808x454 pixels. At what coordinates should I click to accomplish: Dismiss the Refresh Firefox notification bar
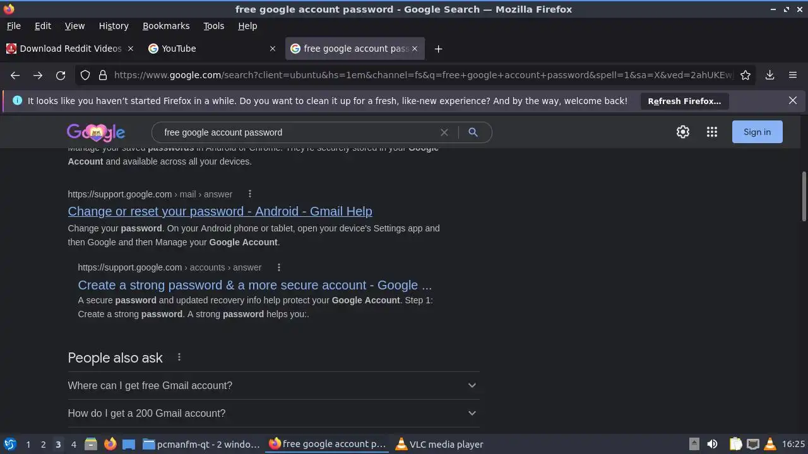pos(793,100)
